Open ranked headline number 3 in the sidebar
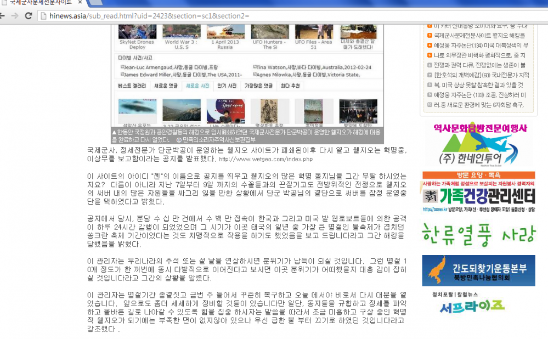 (x=479, y=36)
